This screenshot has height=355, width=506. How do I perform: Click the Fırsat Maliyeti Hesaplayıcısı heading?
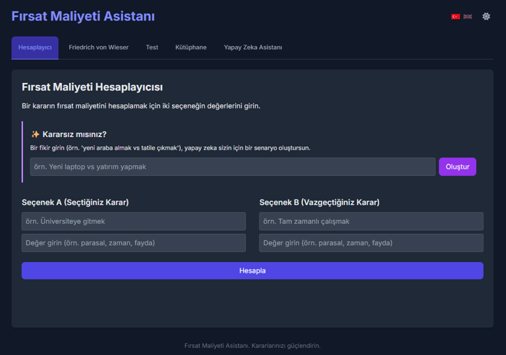pyautogui.click(x=92, y=87)
